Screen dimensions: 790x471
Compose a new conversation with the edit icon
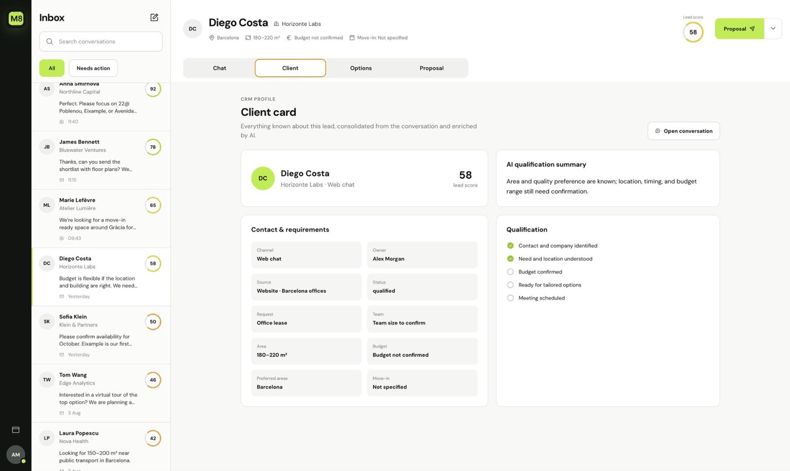click(x=154, y=18)
